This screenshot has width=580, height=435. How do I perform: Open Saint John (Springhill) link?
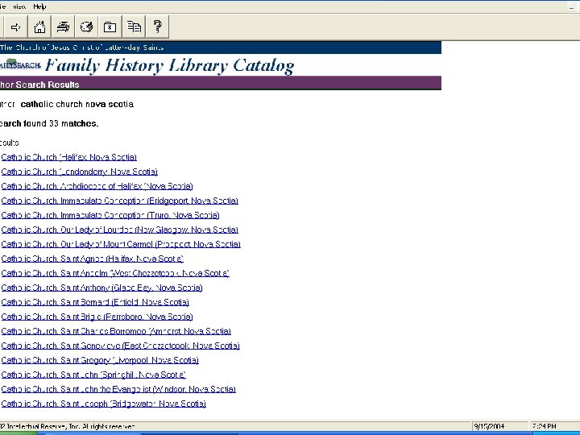[x=93, y=375]
